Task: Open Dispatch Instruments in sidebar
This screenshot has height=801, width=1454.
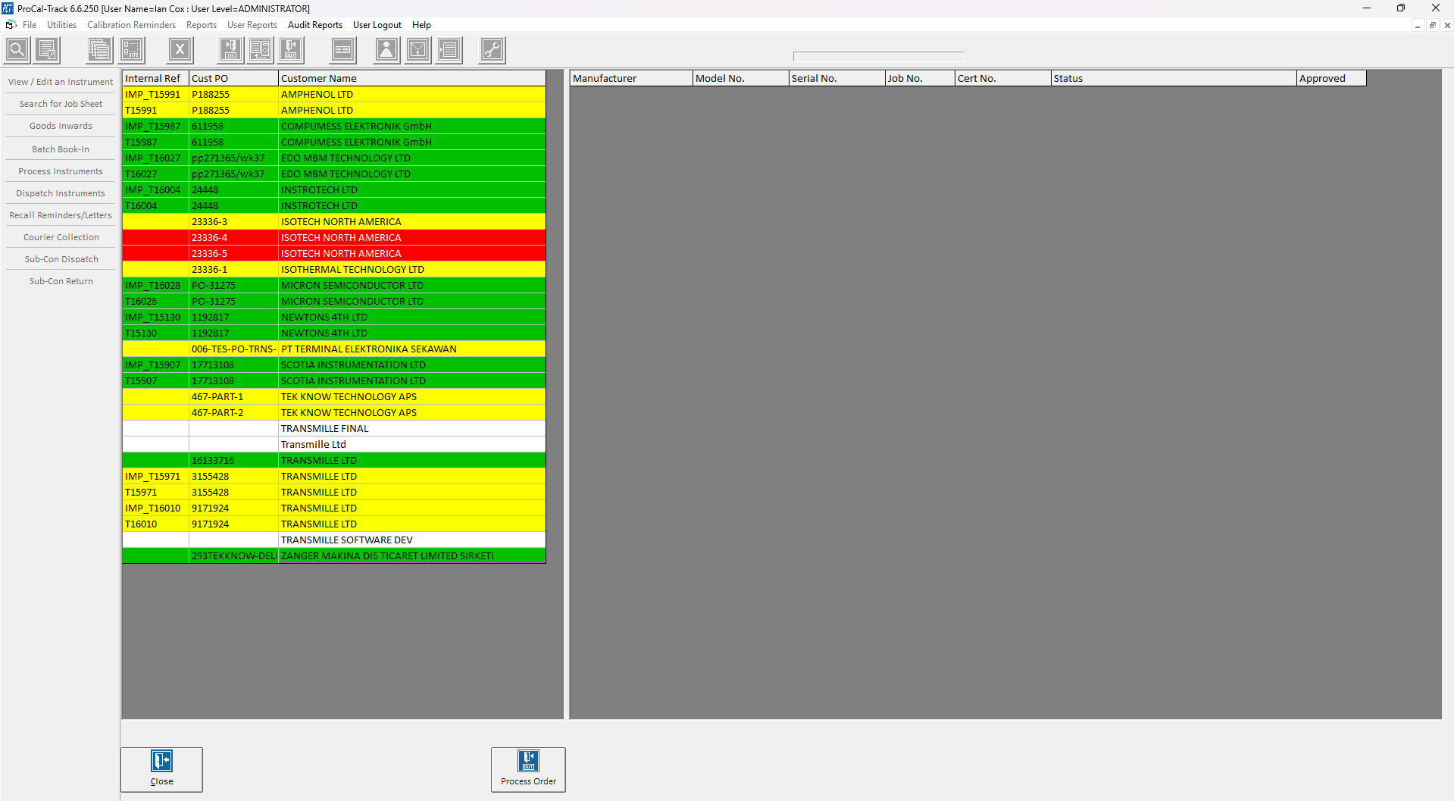Action: click(61, 193)
